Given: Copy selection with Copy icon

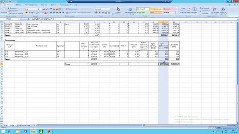Looking at the screenshot, I should click(x=13, y=11).
